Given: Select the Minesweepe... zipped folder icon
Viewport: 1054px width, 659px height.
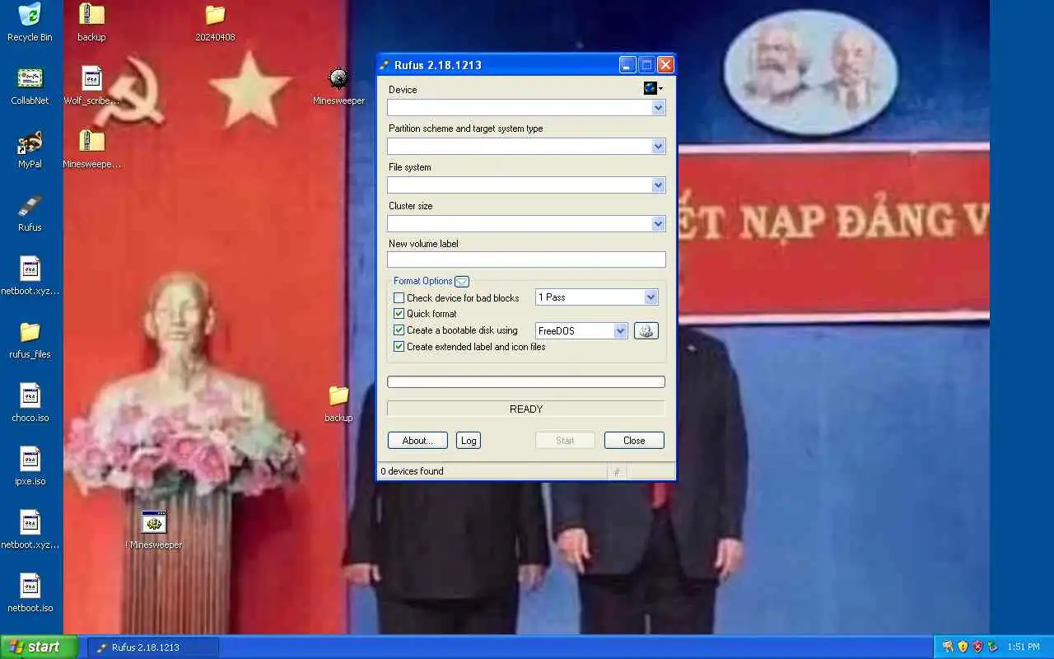Looking at the screenshot, I should [x=91, y=149].
